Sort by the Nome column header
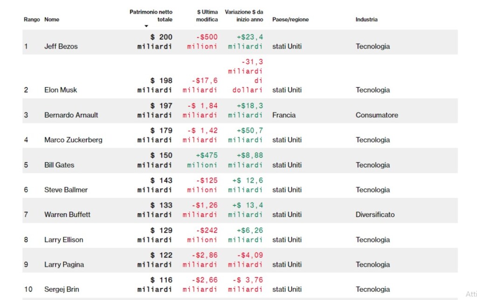The height and width of the screenshot is (300, 477). click(x=52, y=20)
